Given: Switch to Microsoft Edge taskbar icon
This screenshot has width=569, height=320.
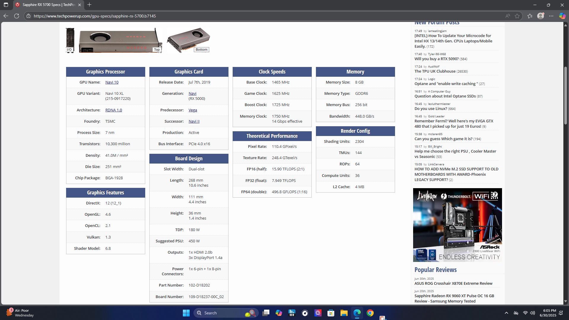Looking at the screenshot, I should pos(357,313).
